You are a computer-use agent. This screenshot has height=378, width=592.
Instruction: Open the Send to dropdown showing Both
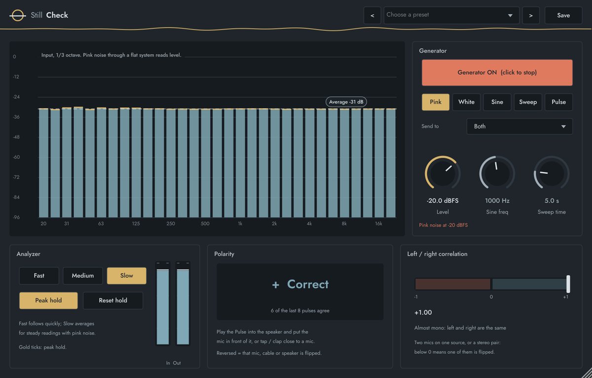pyautogui.click(x=519, y=126)
